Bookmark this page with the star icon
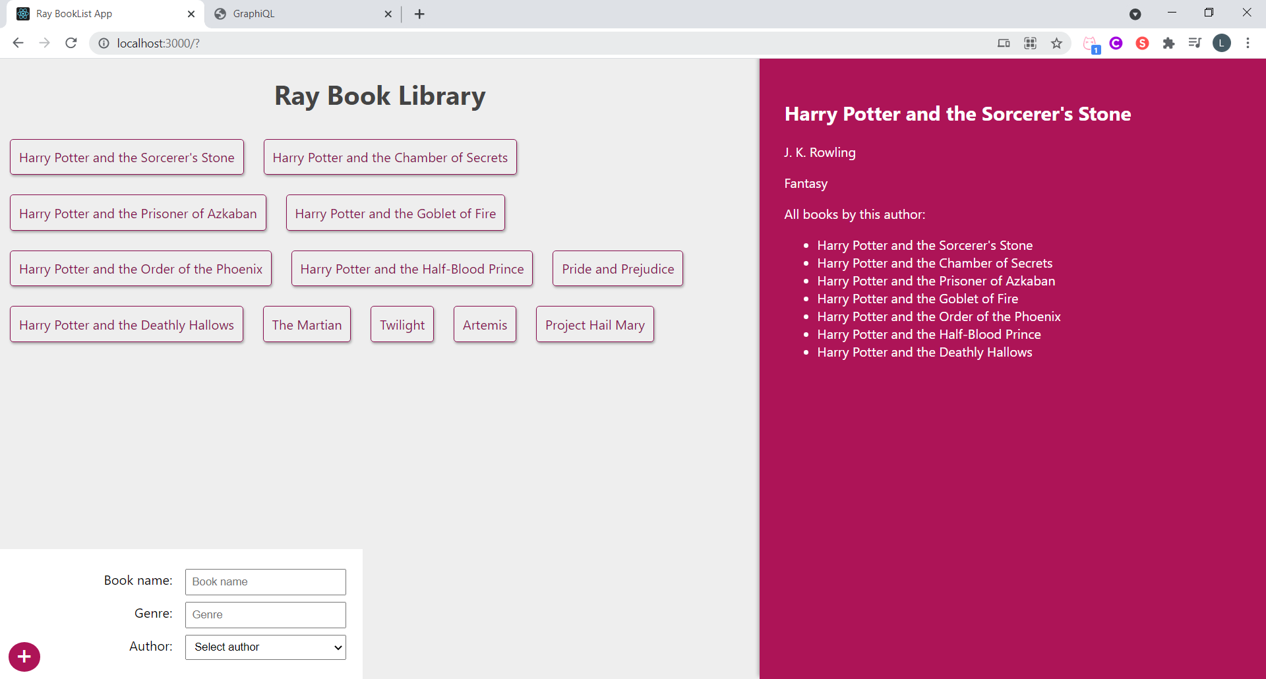1266x679 pixels. [1057, 43]
